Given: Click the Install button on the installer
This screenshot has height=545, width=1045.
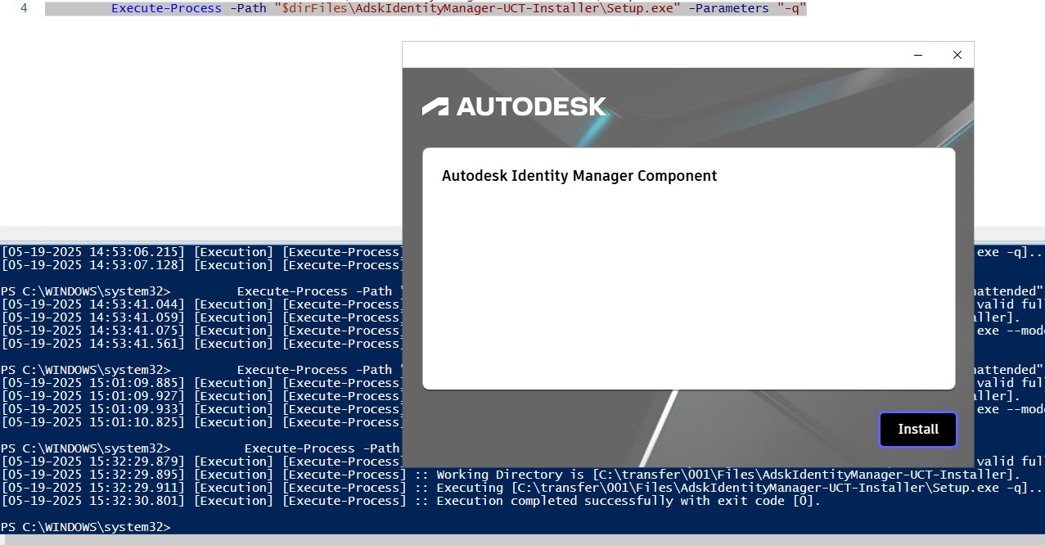Looking at the screenshot, I should click(917, 429).
